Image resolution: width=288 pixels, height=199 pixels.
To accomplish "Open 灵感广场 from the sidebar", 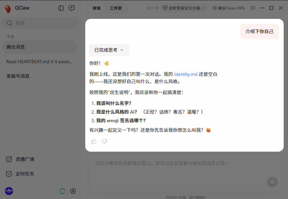I will pyautogui.click(x=21, y=159).
